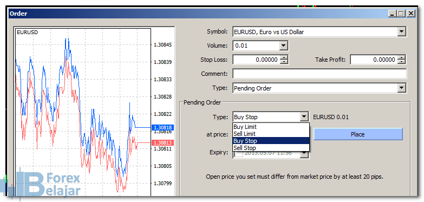Enable the Expiry checkbox

(238, 154)
